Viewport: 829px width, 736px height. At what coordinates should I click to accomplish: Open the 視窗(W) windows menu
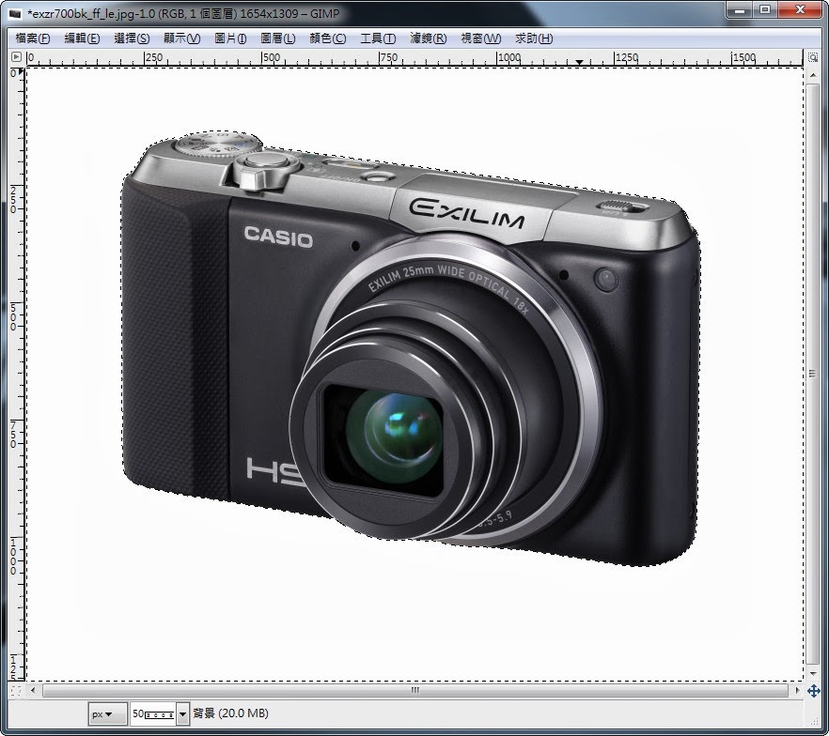[480, 38]
